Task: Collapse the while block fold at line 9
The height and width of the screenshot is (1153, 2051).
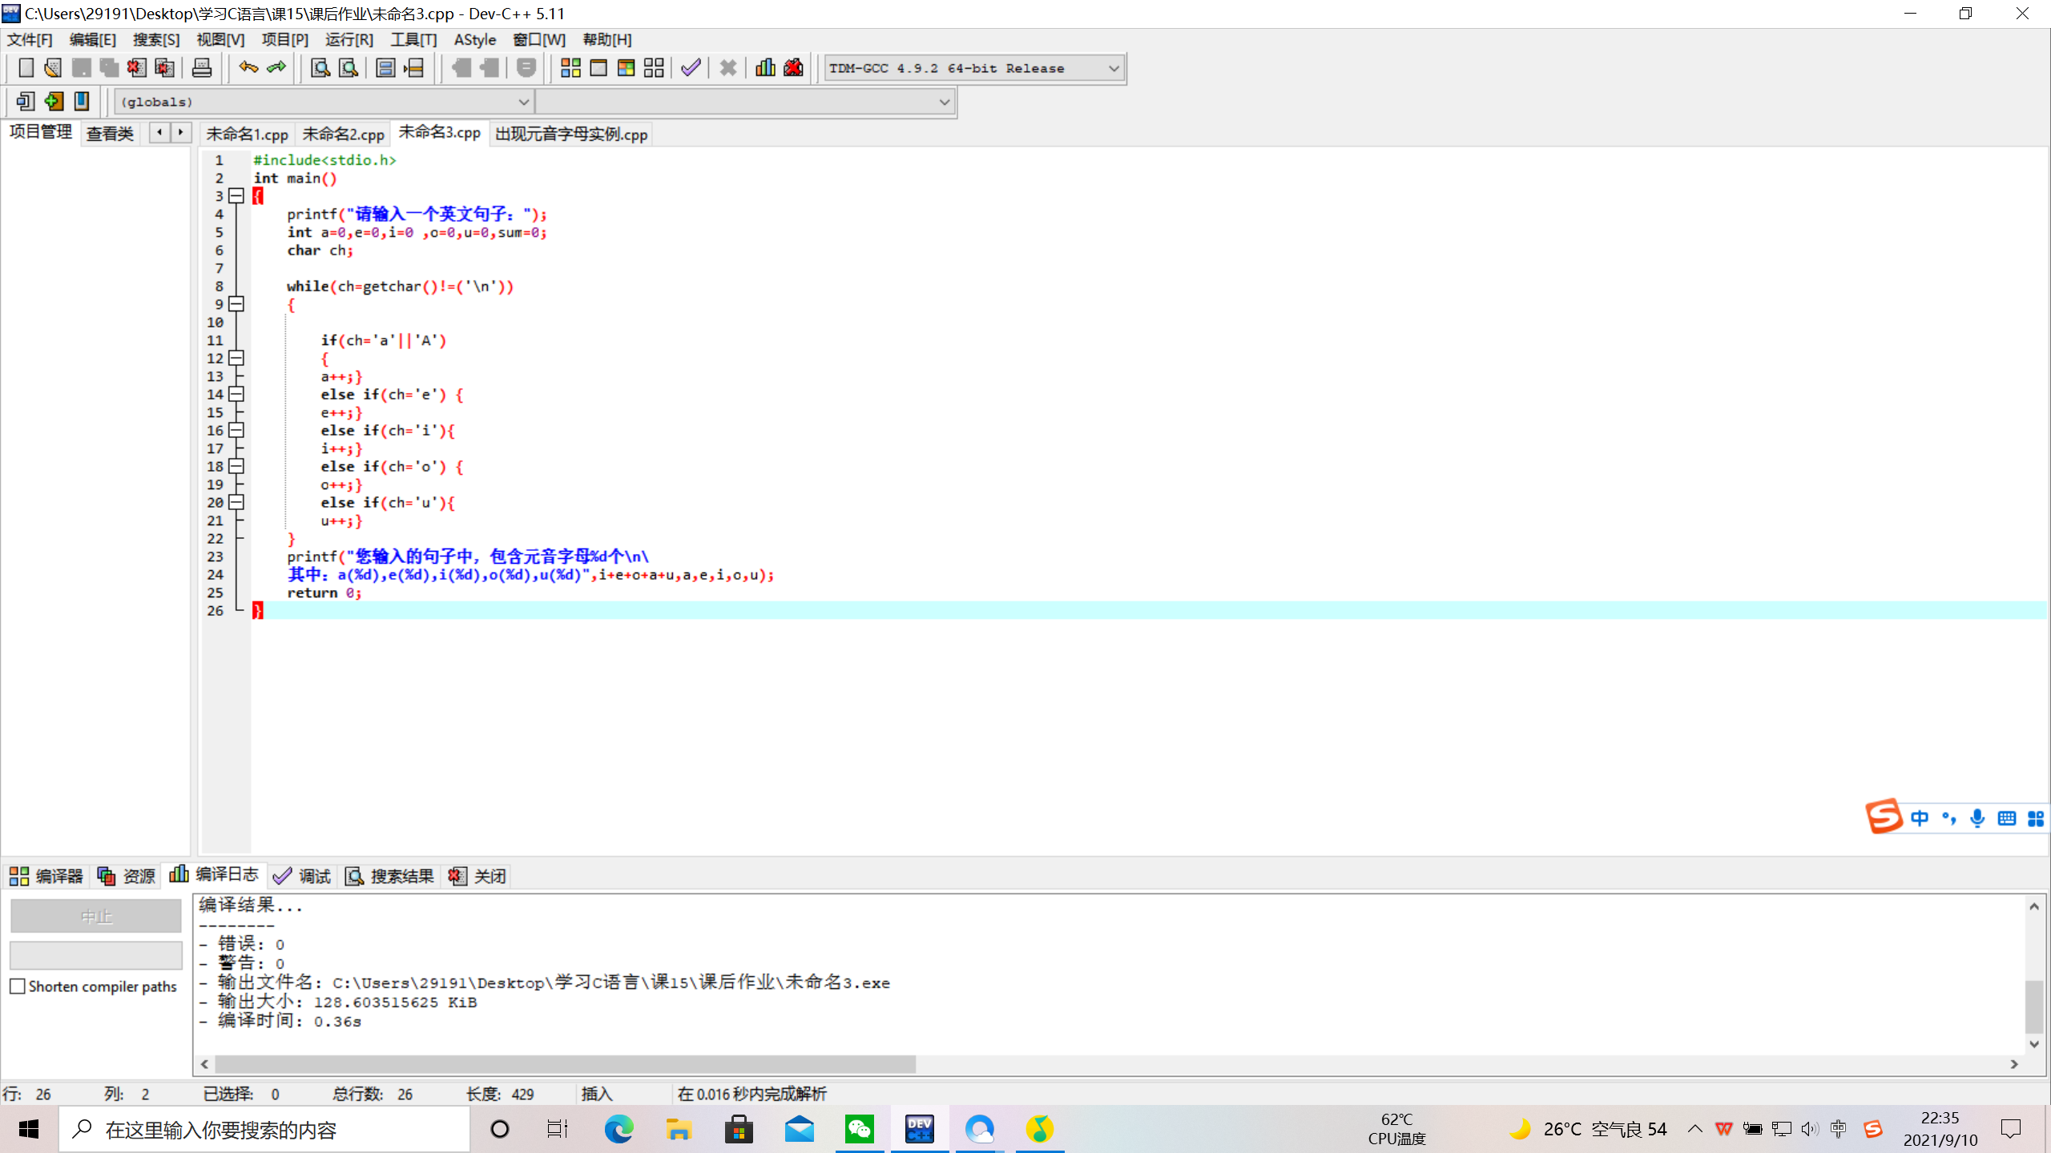Action: pyautogui.click(x=236, y=303)
